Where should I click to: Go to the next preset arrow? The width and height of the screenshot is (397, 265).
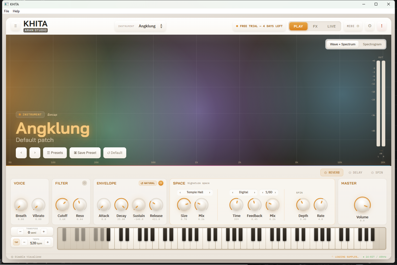35,153
